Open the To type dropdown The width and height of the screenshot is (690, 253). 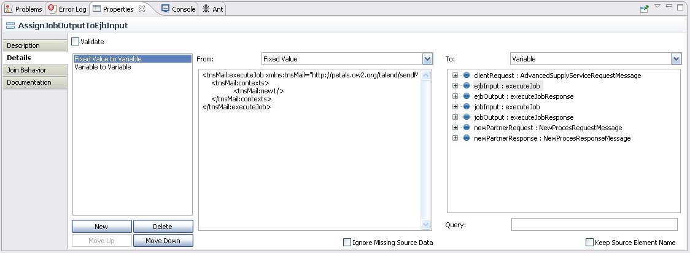coord(676,59)
